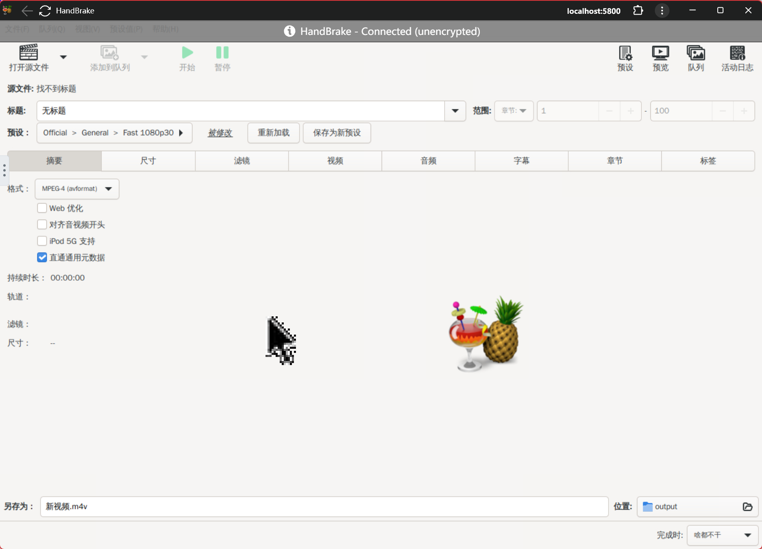Open the three-dot app menu
762x549 pixels.
pyautogui.click(x=662, y=11)
